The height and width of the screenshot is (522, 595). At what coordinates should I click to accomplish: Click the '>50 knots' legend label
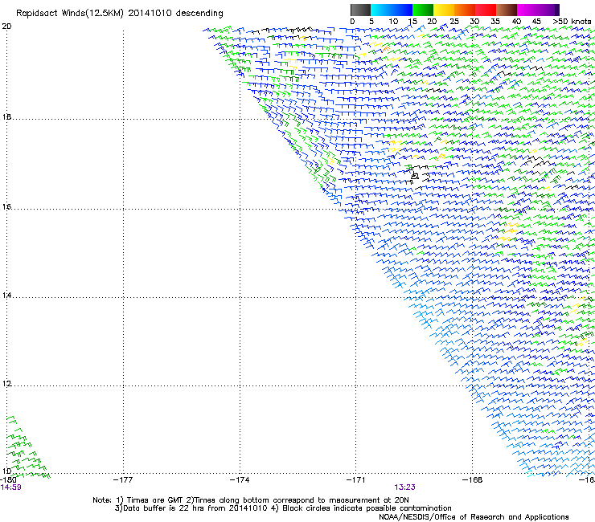(572, 22)
